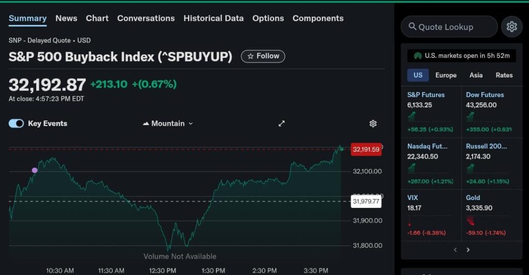Open the Conversations tab
Image resolution: width=529 pixels, height=275 pixels.
146,18
